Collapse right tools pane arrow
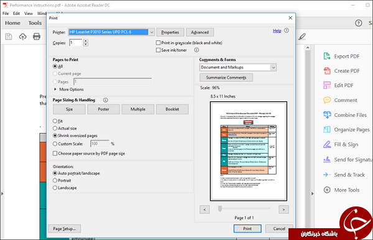This screenshot has width=373, height=240. [x=312, y=193]
